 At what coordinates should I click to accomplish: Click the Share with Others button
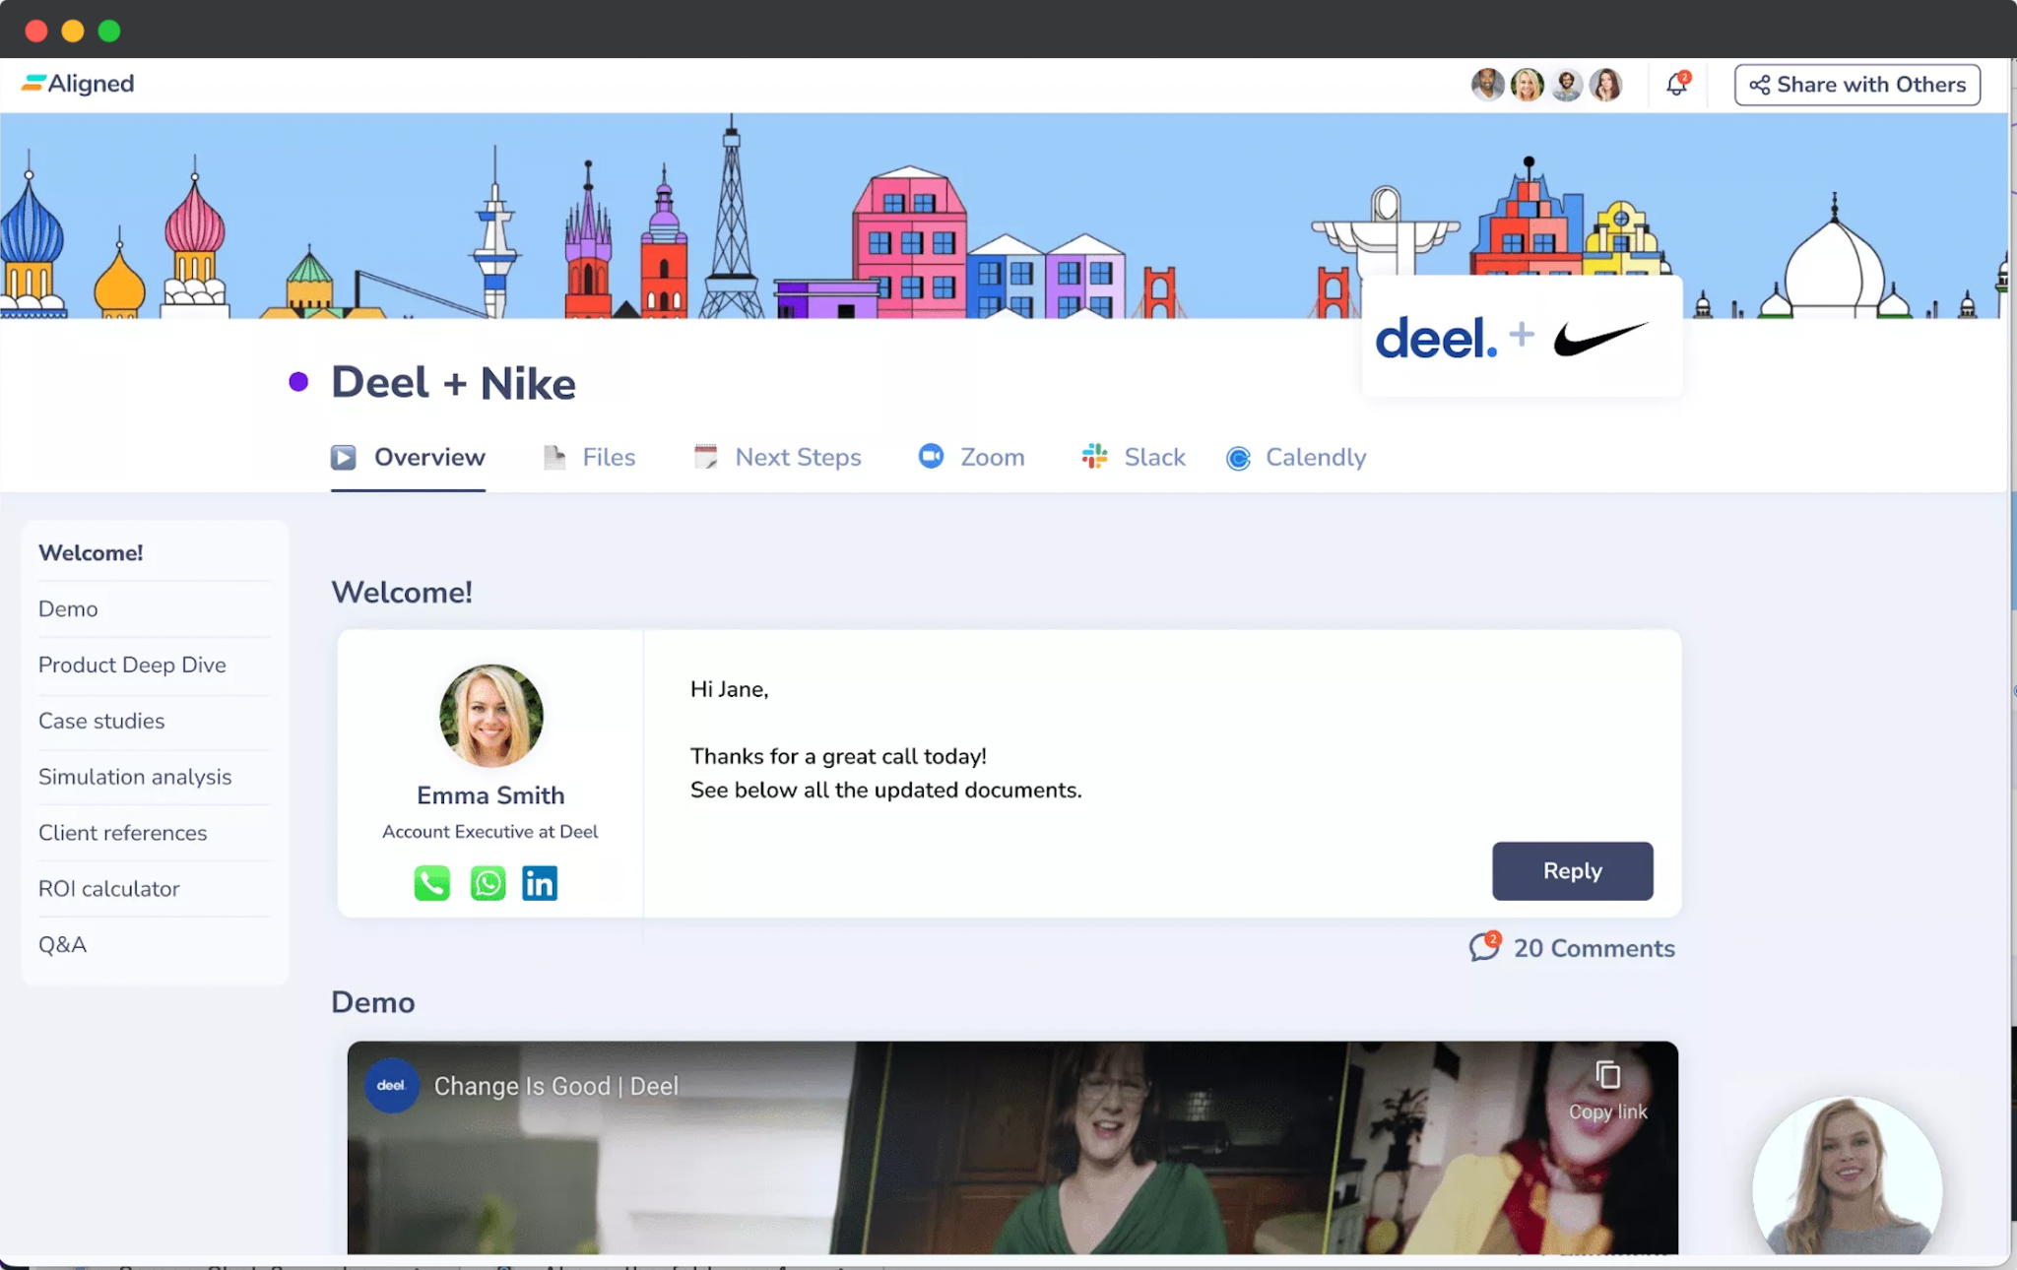click(1855, 85)
